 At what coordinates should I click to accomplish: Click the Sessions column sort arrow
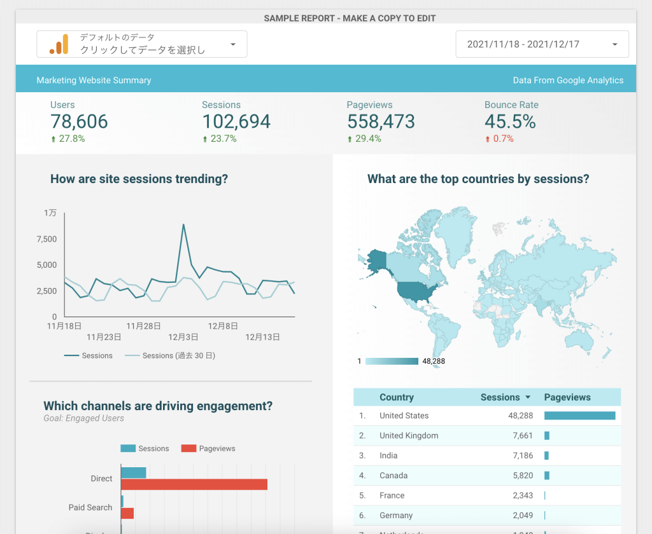(528, 397)
